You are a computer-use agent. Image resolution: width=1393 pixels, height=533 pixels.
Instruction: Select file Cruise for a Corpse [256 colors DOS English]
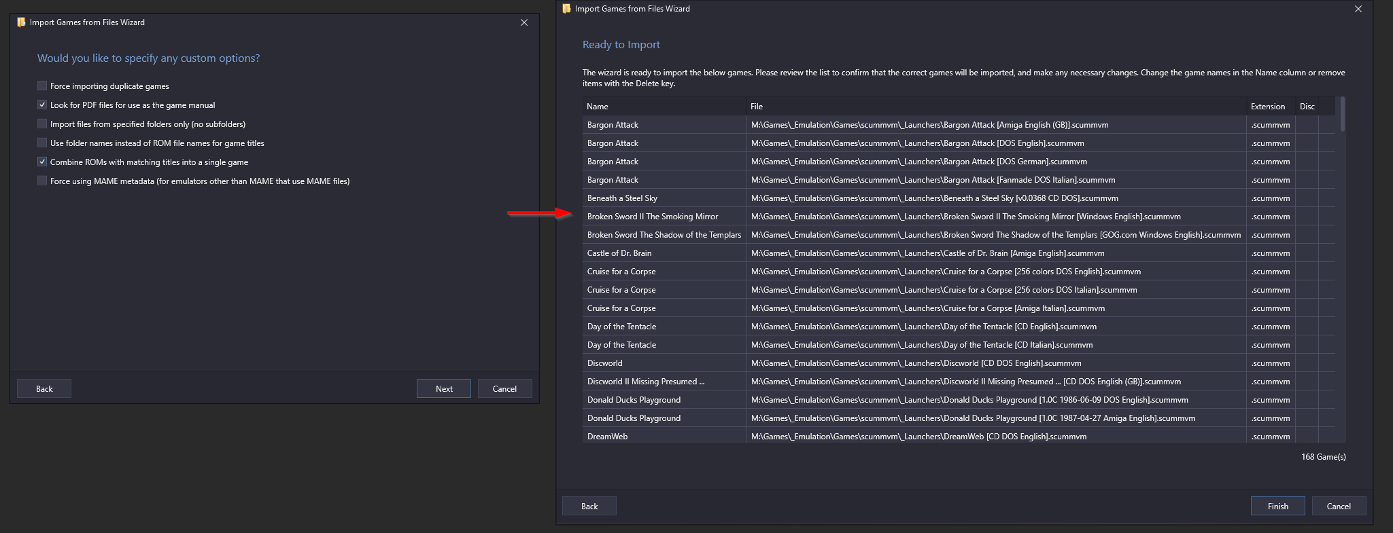(x=996, y=272)
